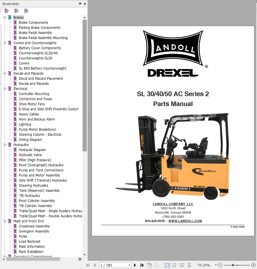Click the delete bookmark icon

(7, 11)
